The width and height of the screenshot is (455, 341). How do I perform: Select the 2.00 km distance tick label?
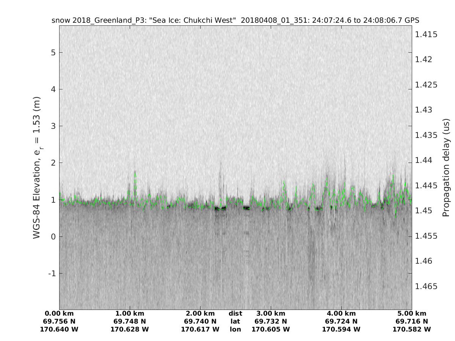click(200, 314)
